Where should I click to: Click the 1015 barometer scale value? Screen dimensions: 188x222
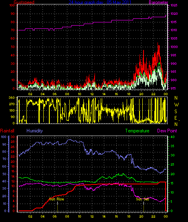[174, 22]
